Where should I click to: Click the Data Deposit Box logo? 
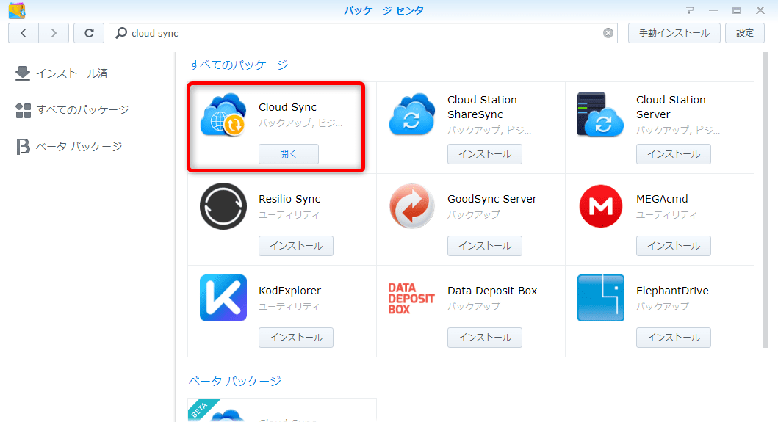pos(411,299)
